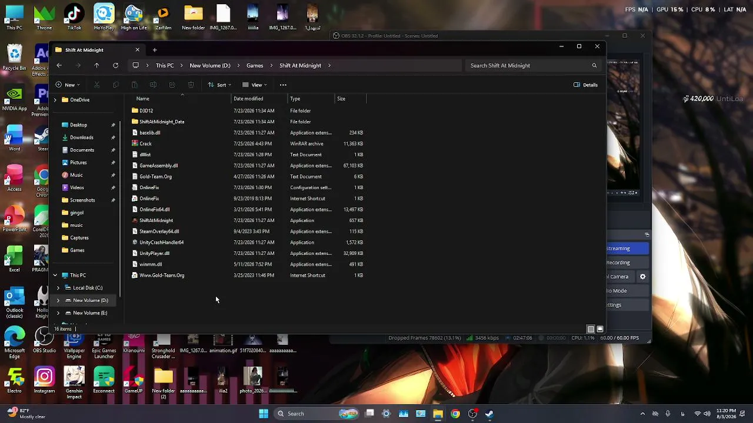Screen dimensions: 753x423
Task: Show hidden system tray icons
Action: [642, 414]
